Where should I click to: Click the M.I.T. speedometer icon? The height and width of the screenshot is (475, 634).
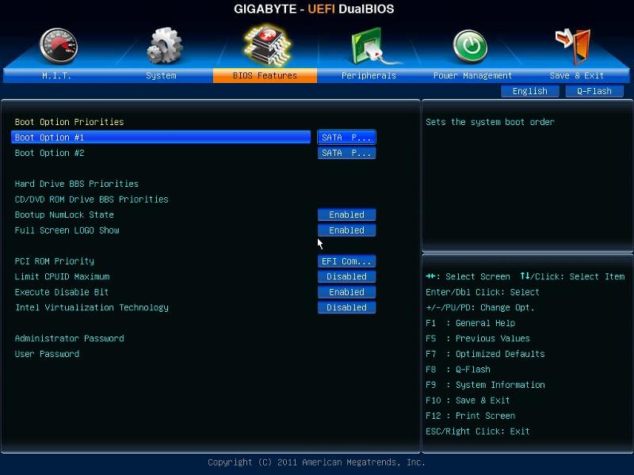[59, 46]
